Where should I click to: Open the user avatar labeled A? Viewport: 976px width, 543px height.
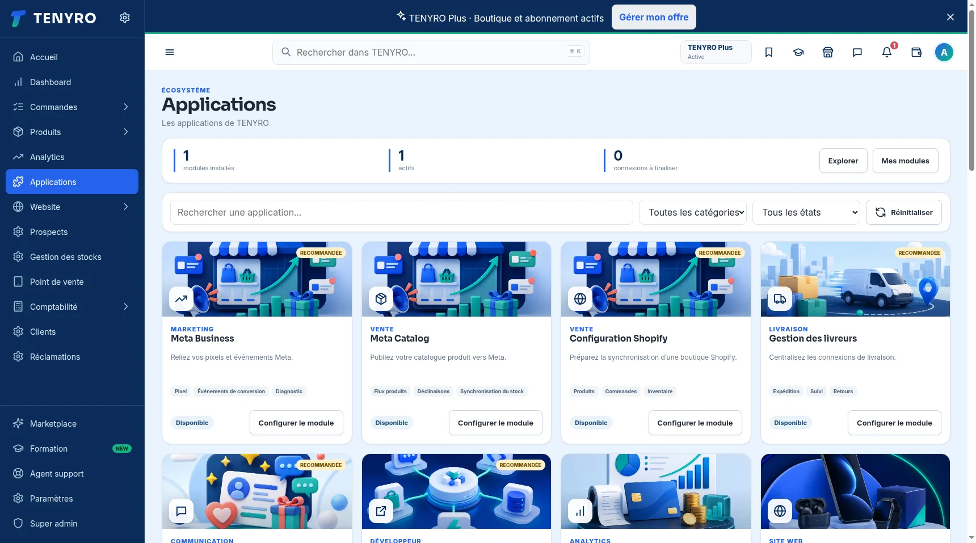[944, 52]
